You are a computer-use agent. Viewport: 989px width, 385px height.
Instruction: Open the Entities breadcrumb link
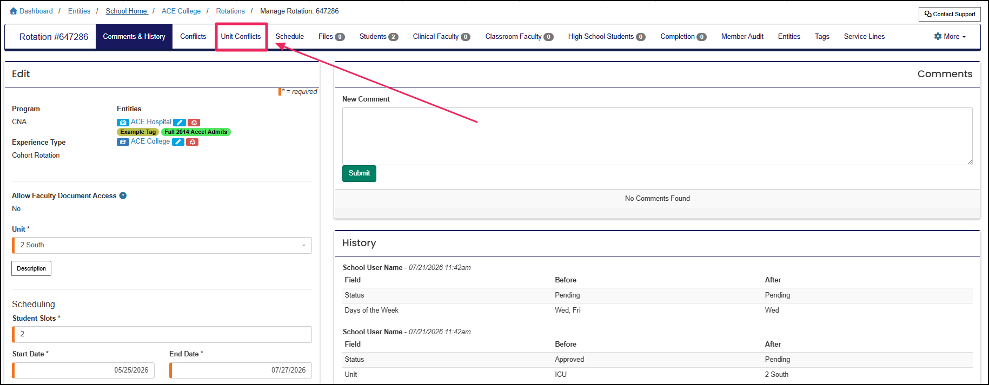[x=79, y=11]
